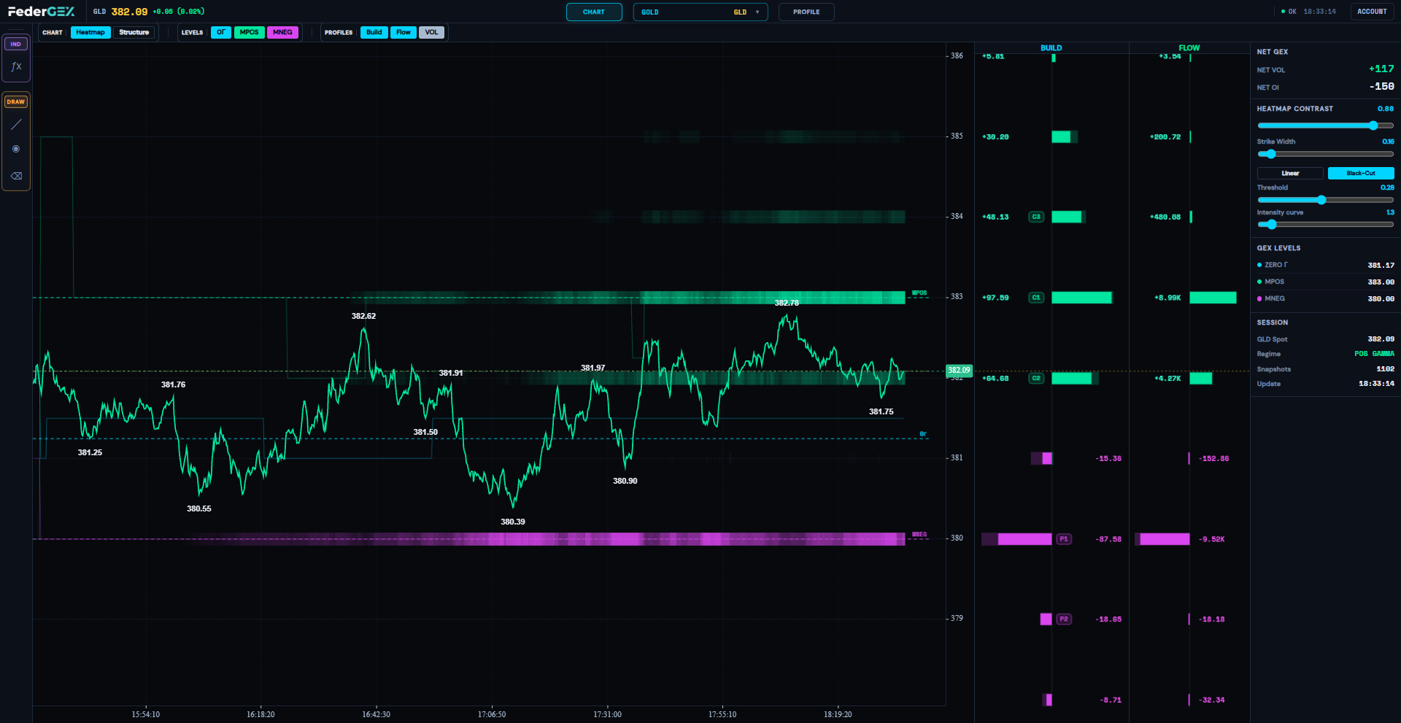Click the 382.78 high price label

click(787, 303)
